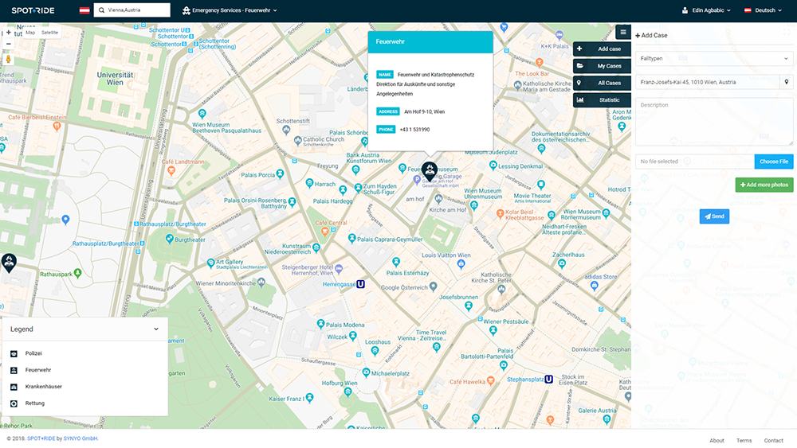
Task: Zoom out the map with minus button
Action: click(x=9, y=44)
